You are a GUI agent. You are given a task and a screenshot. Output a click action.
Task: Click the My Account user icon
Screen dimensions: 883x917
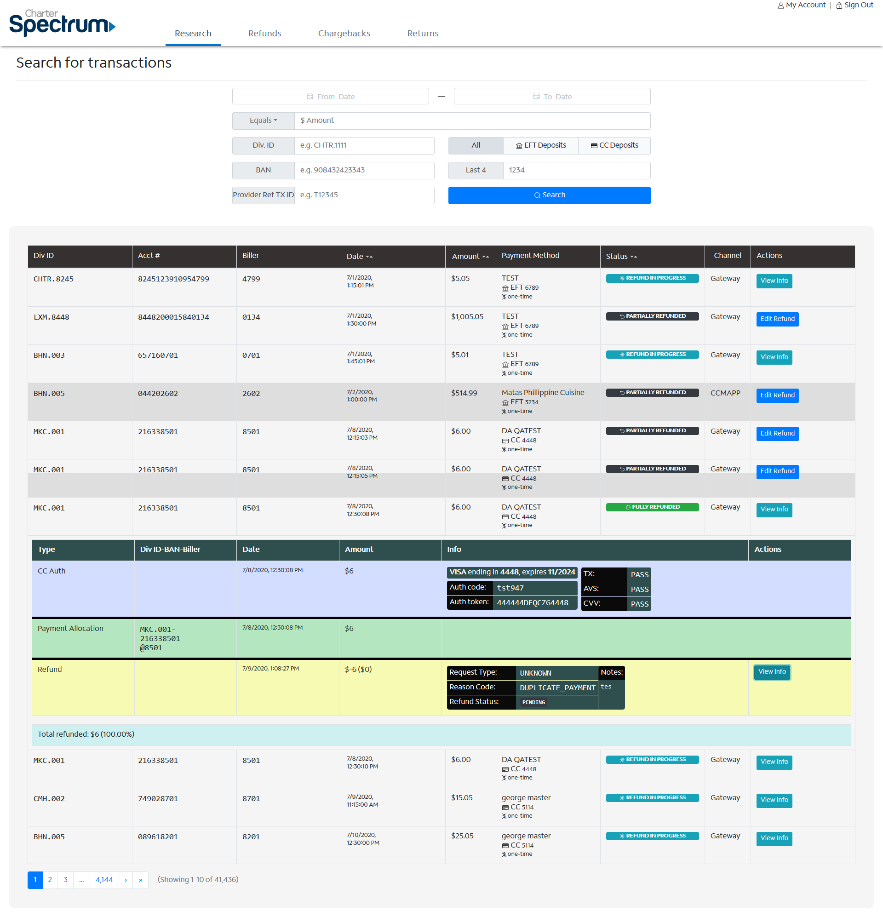[780, 6]
